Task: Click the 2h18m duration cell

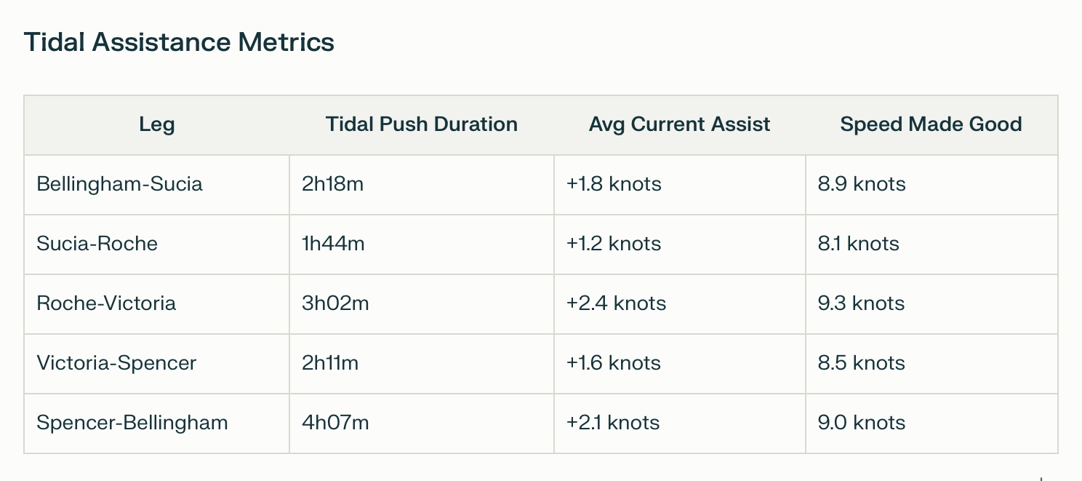Action: coord(332,184)
